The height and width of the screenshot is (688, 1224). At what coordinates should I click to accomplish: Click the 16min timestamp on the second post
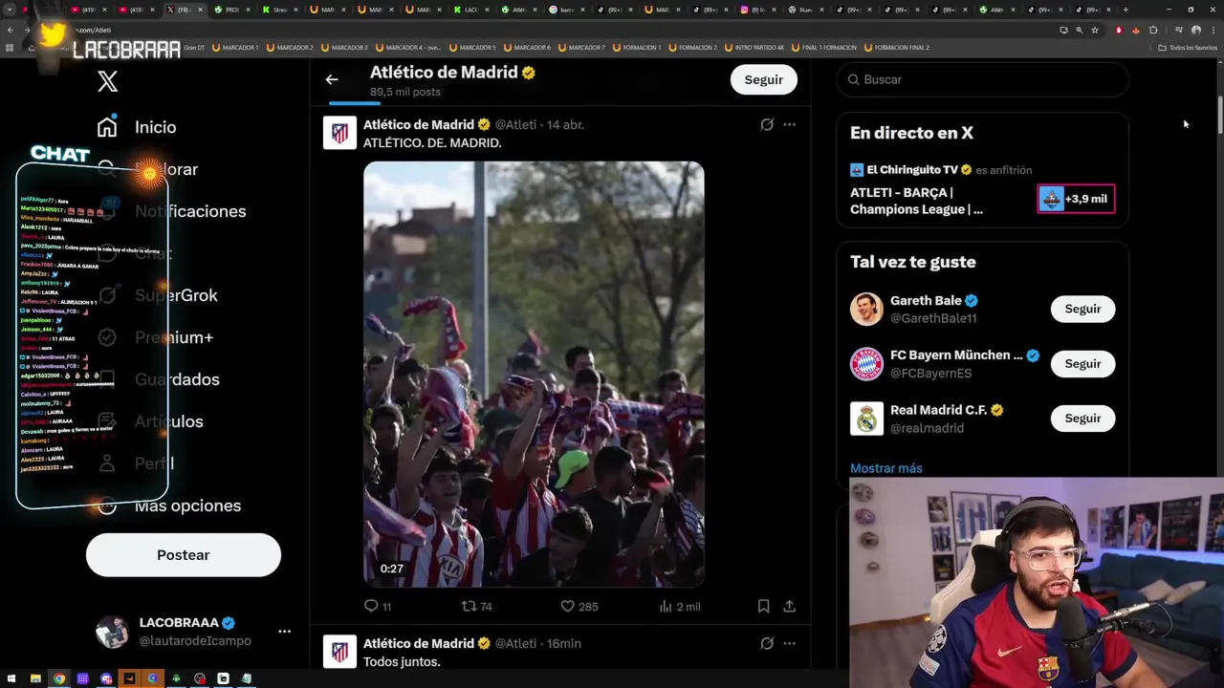point(564,643)
